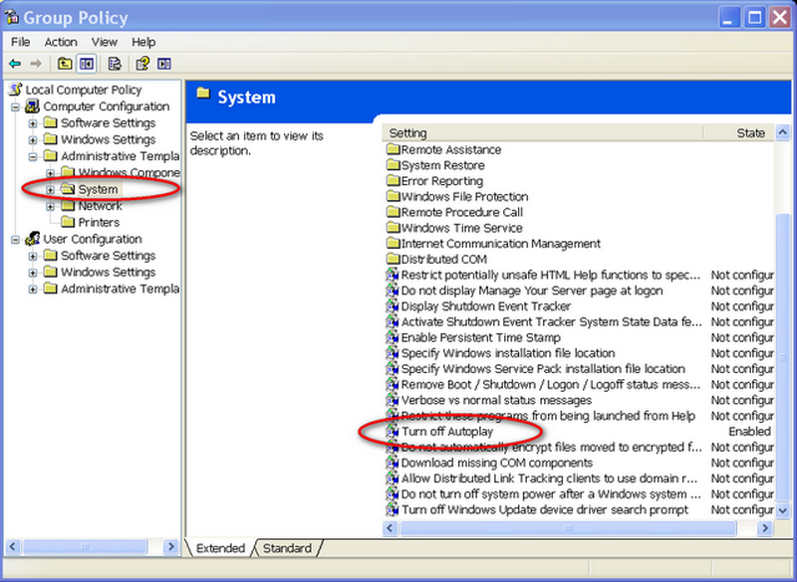Expand Administrative Templates under User Configuration
Viewport: 797px width, 582px height.
33,290
